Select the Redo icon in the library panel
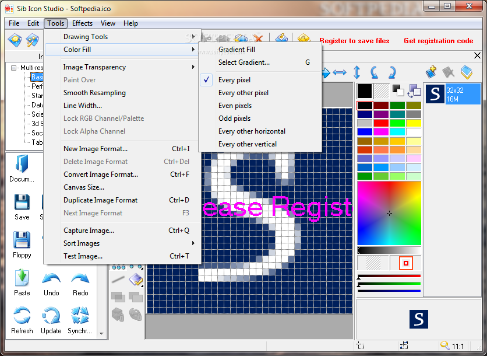 [x=80, y=284]
